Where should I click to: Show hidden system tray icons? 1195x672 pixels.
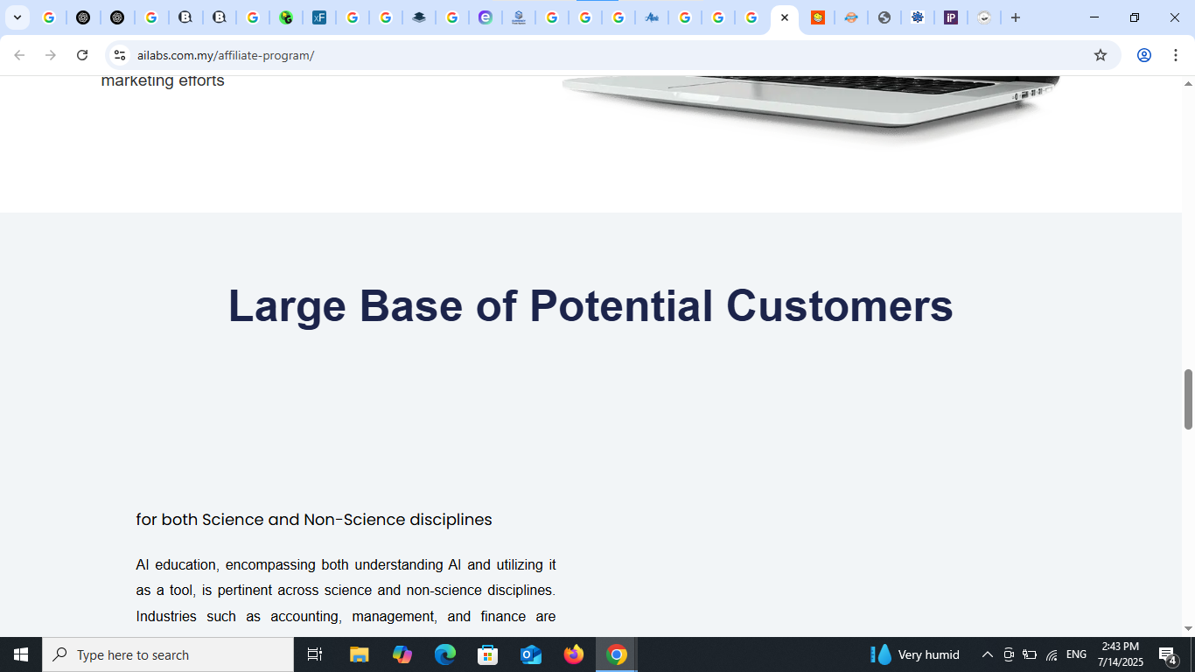(x=987, y=654)
